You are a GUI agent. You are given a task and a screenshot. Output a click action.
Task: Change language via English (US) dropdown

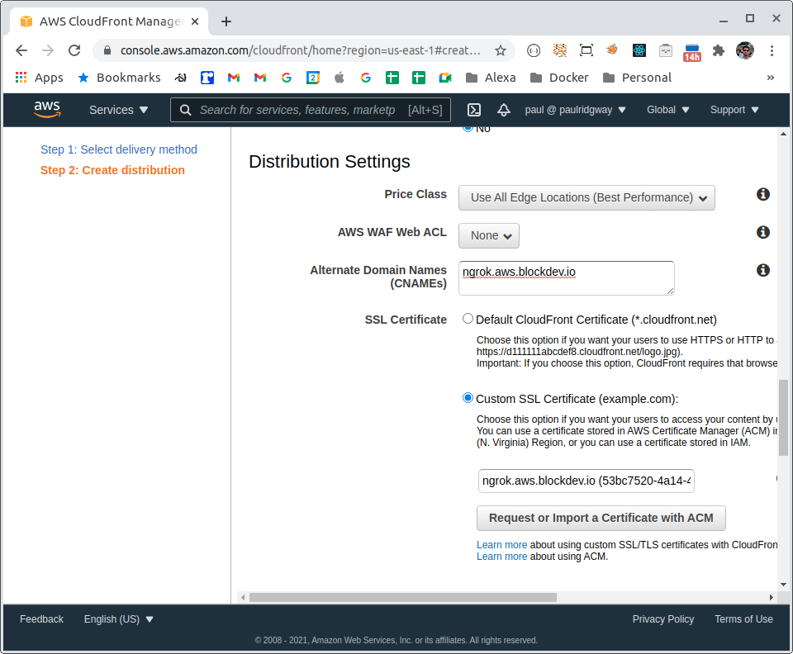click(118, 619)
